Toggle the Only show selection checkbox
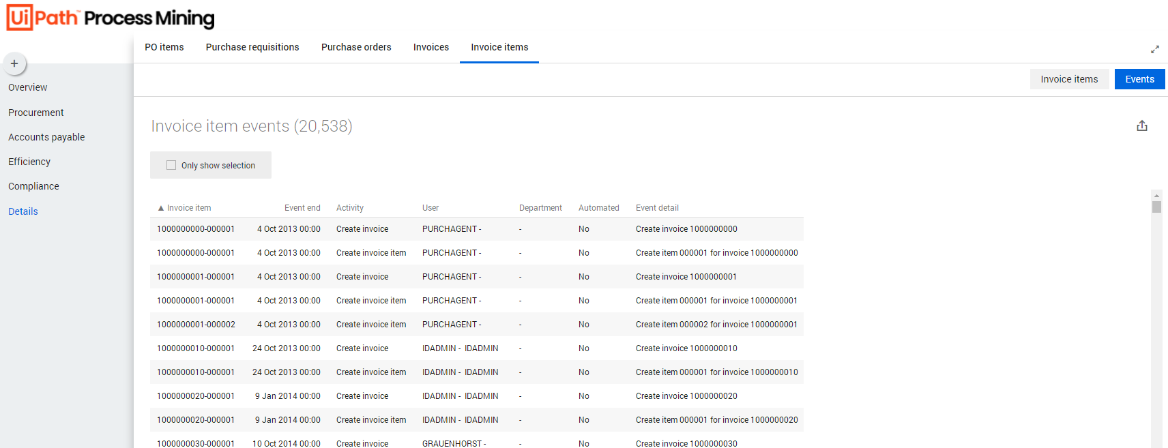Viewport: 1168px width, 448px height. (171, 165)
